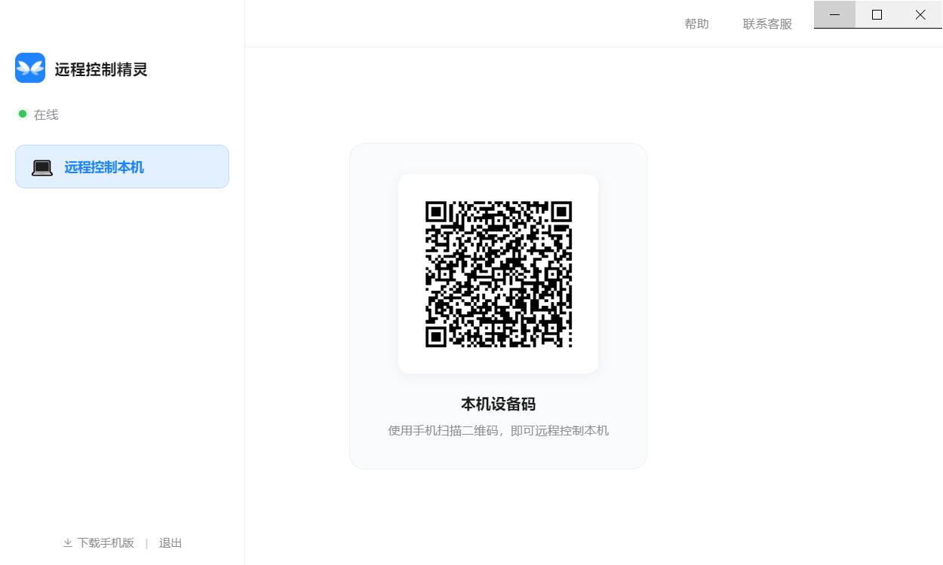Minimize the application window
The image size is (943, 565).
tap(834, 14)
